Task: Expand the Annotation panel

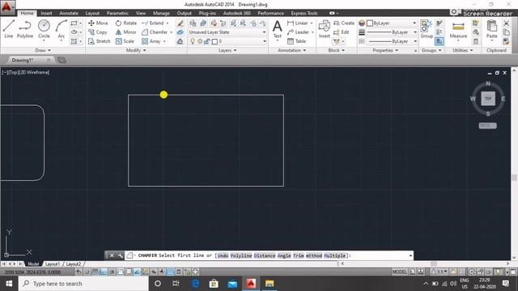Action: tap(291, 50)
